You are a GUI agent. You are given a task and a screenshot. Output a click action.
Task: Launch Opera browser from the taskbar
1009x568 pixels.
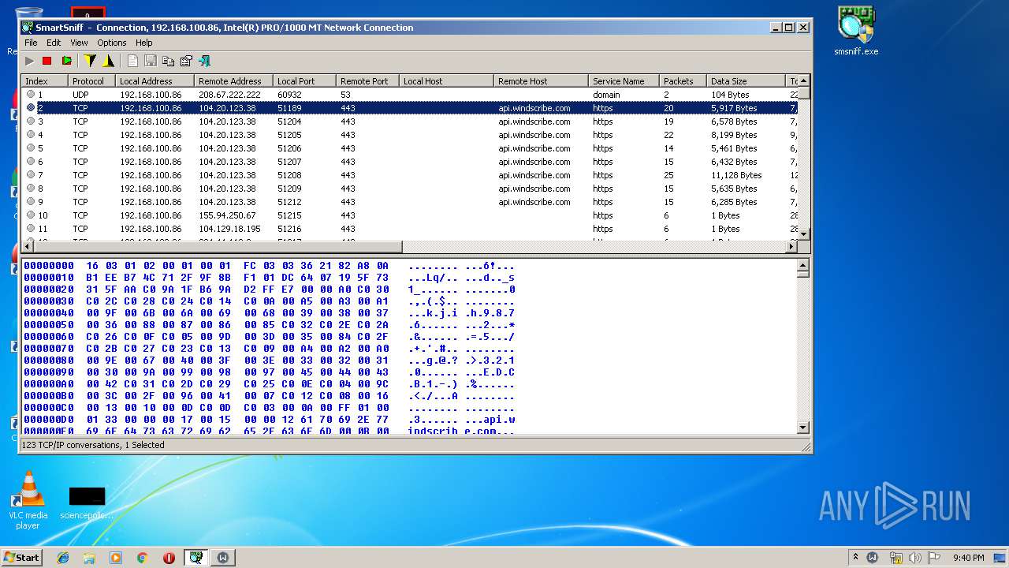pos(169,558)
